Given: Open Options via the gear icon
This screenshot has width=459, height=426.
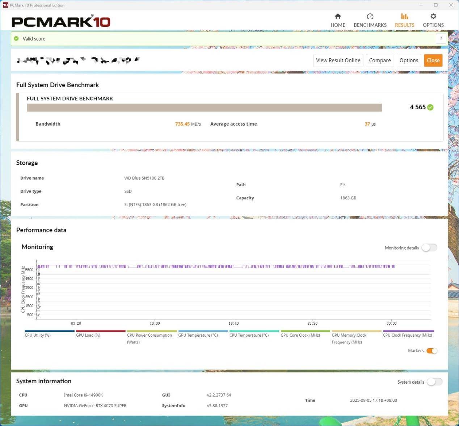Looking at the screenshot, I should 433,16.
